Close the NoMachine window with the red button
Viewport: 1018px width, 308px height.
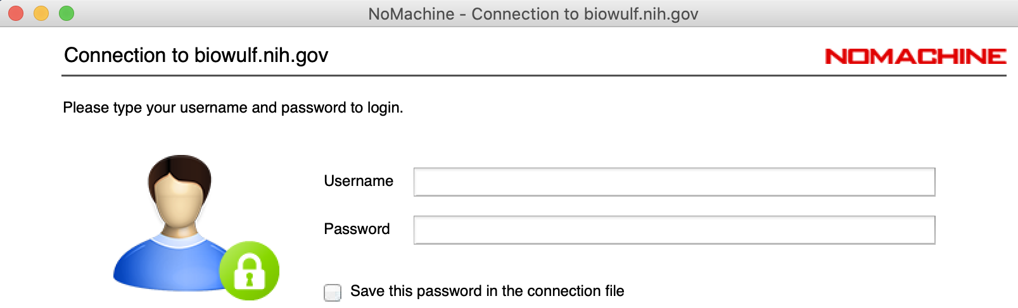click(16, 13)
